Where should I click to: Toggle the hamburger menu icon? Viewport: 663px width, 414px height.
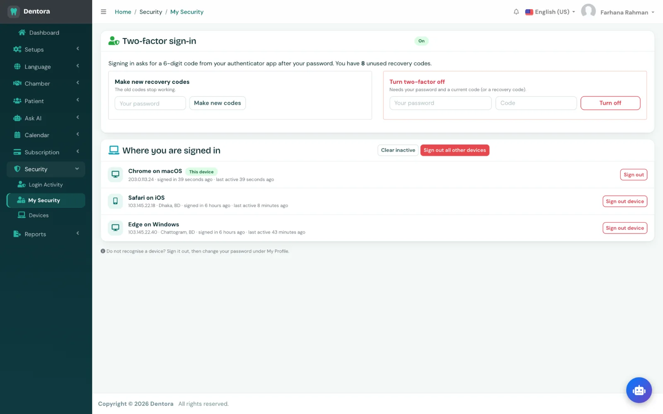(x=104, y=12)
